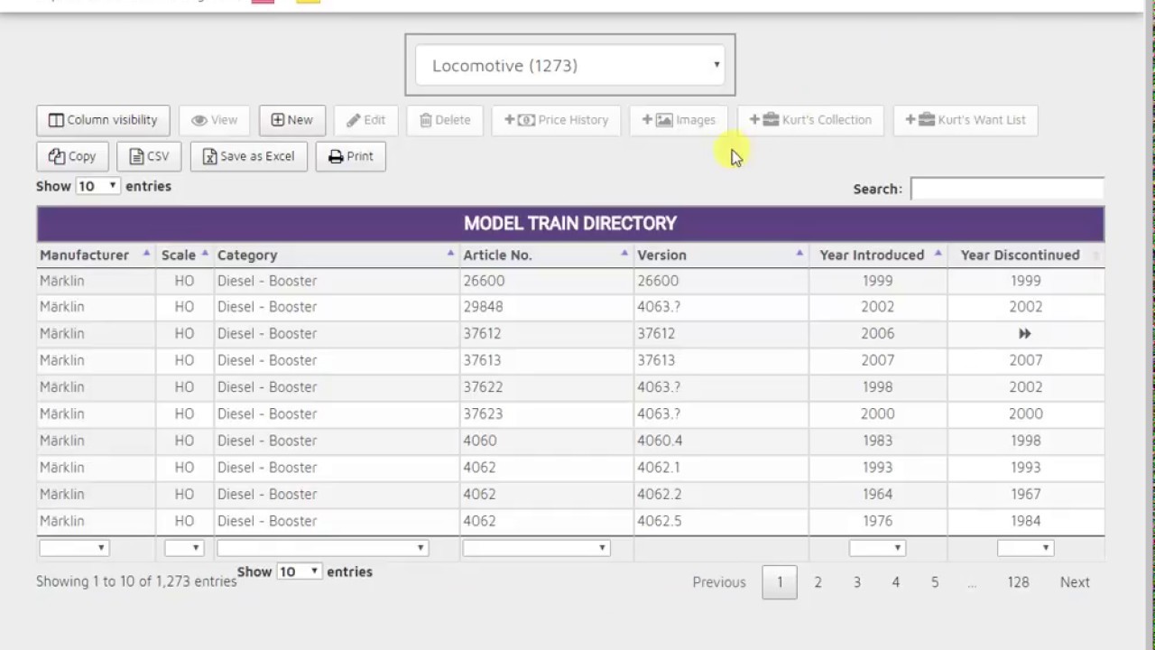Click the Delete button
The image size is (1155, 650).
[x=445, y=120]
